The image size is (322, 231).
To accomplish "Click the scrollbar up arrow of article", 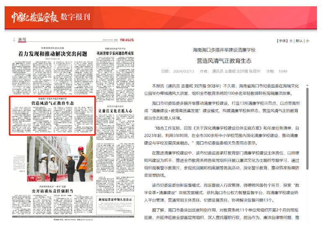I will [x=307, y=85].
